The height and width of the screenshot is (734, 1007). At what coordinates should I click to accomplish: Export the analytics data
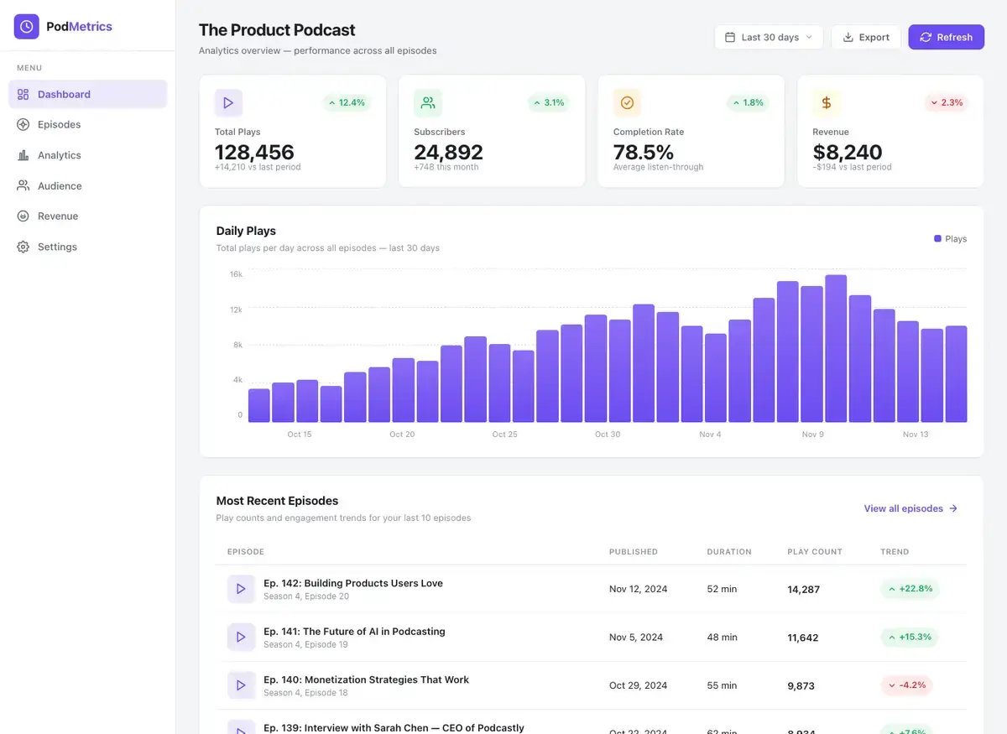[866, 37]
